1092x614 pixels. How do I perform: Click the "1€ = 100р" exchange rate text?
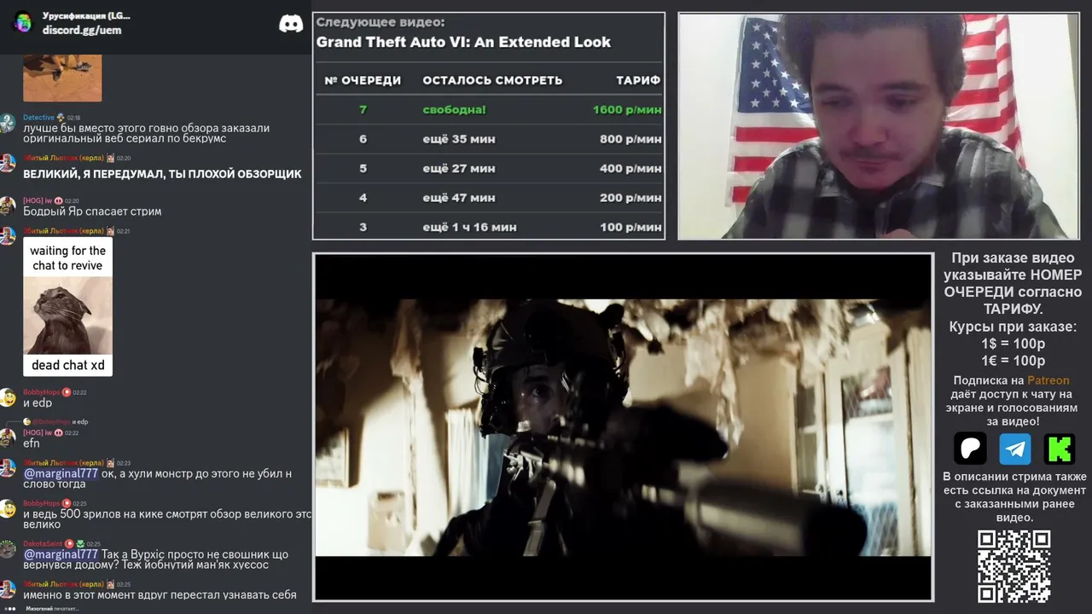click(x=1013, y=361)
